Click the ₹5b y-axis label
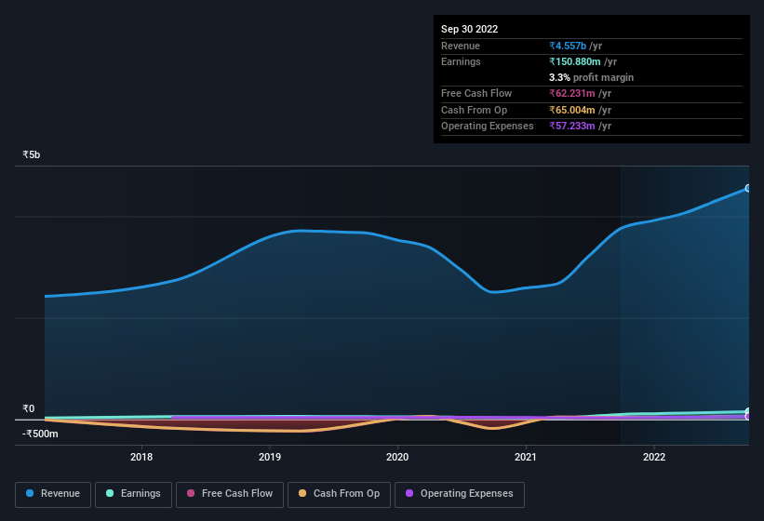764x521 pixels. tap(32, 154)
